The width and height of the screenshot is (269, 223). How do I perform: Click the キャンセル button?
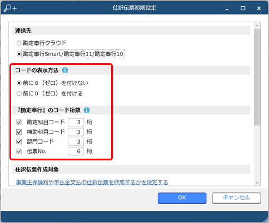[x=236, y=198]
